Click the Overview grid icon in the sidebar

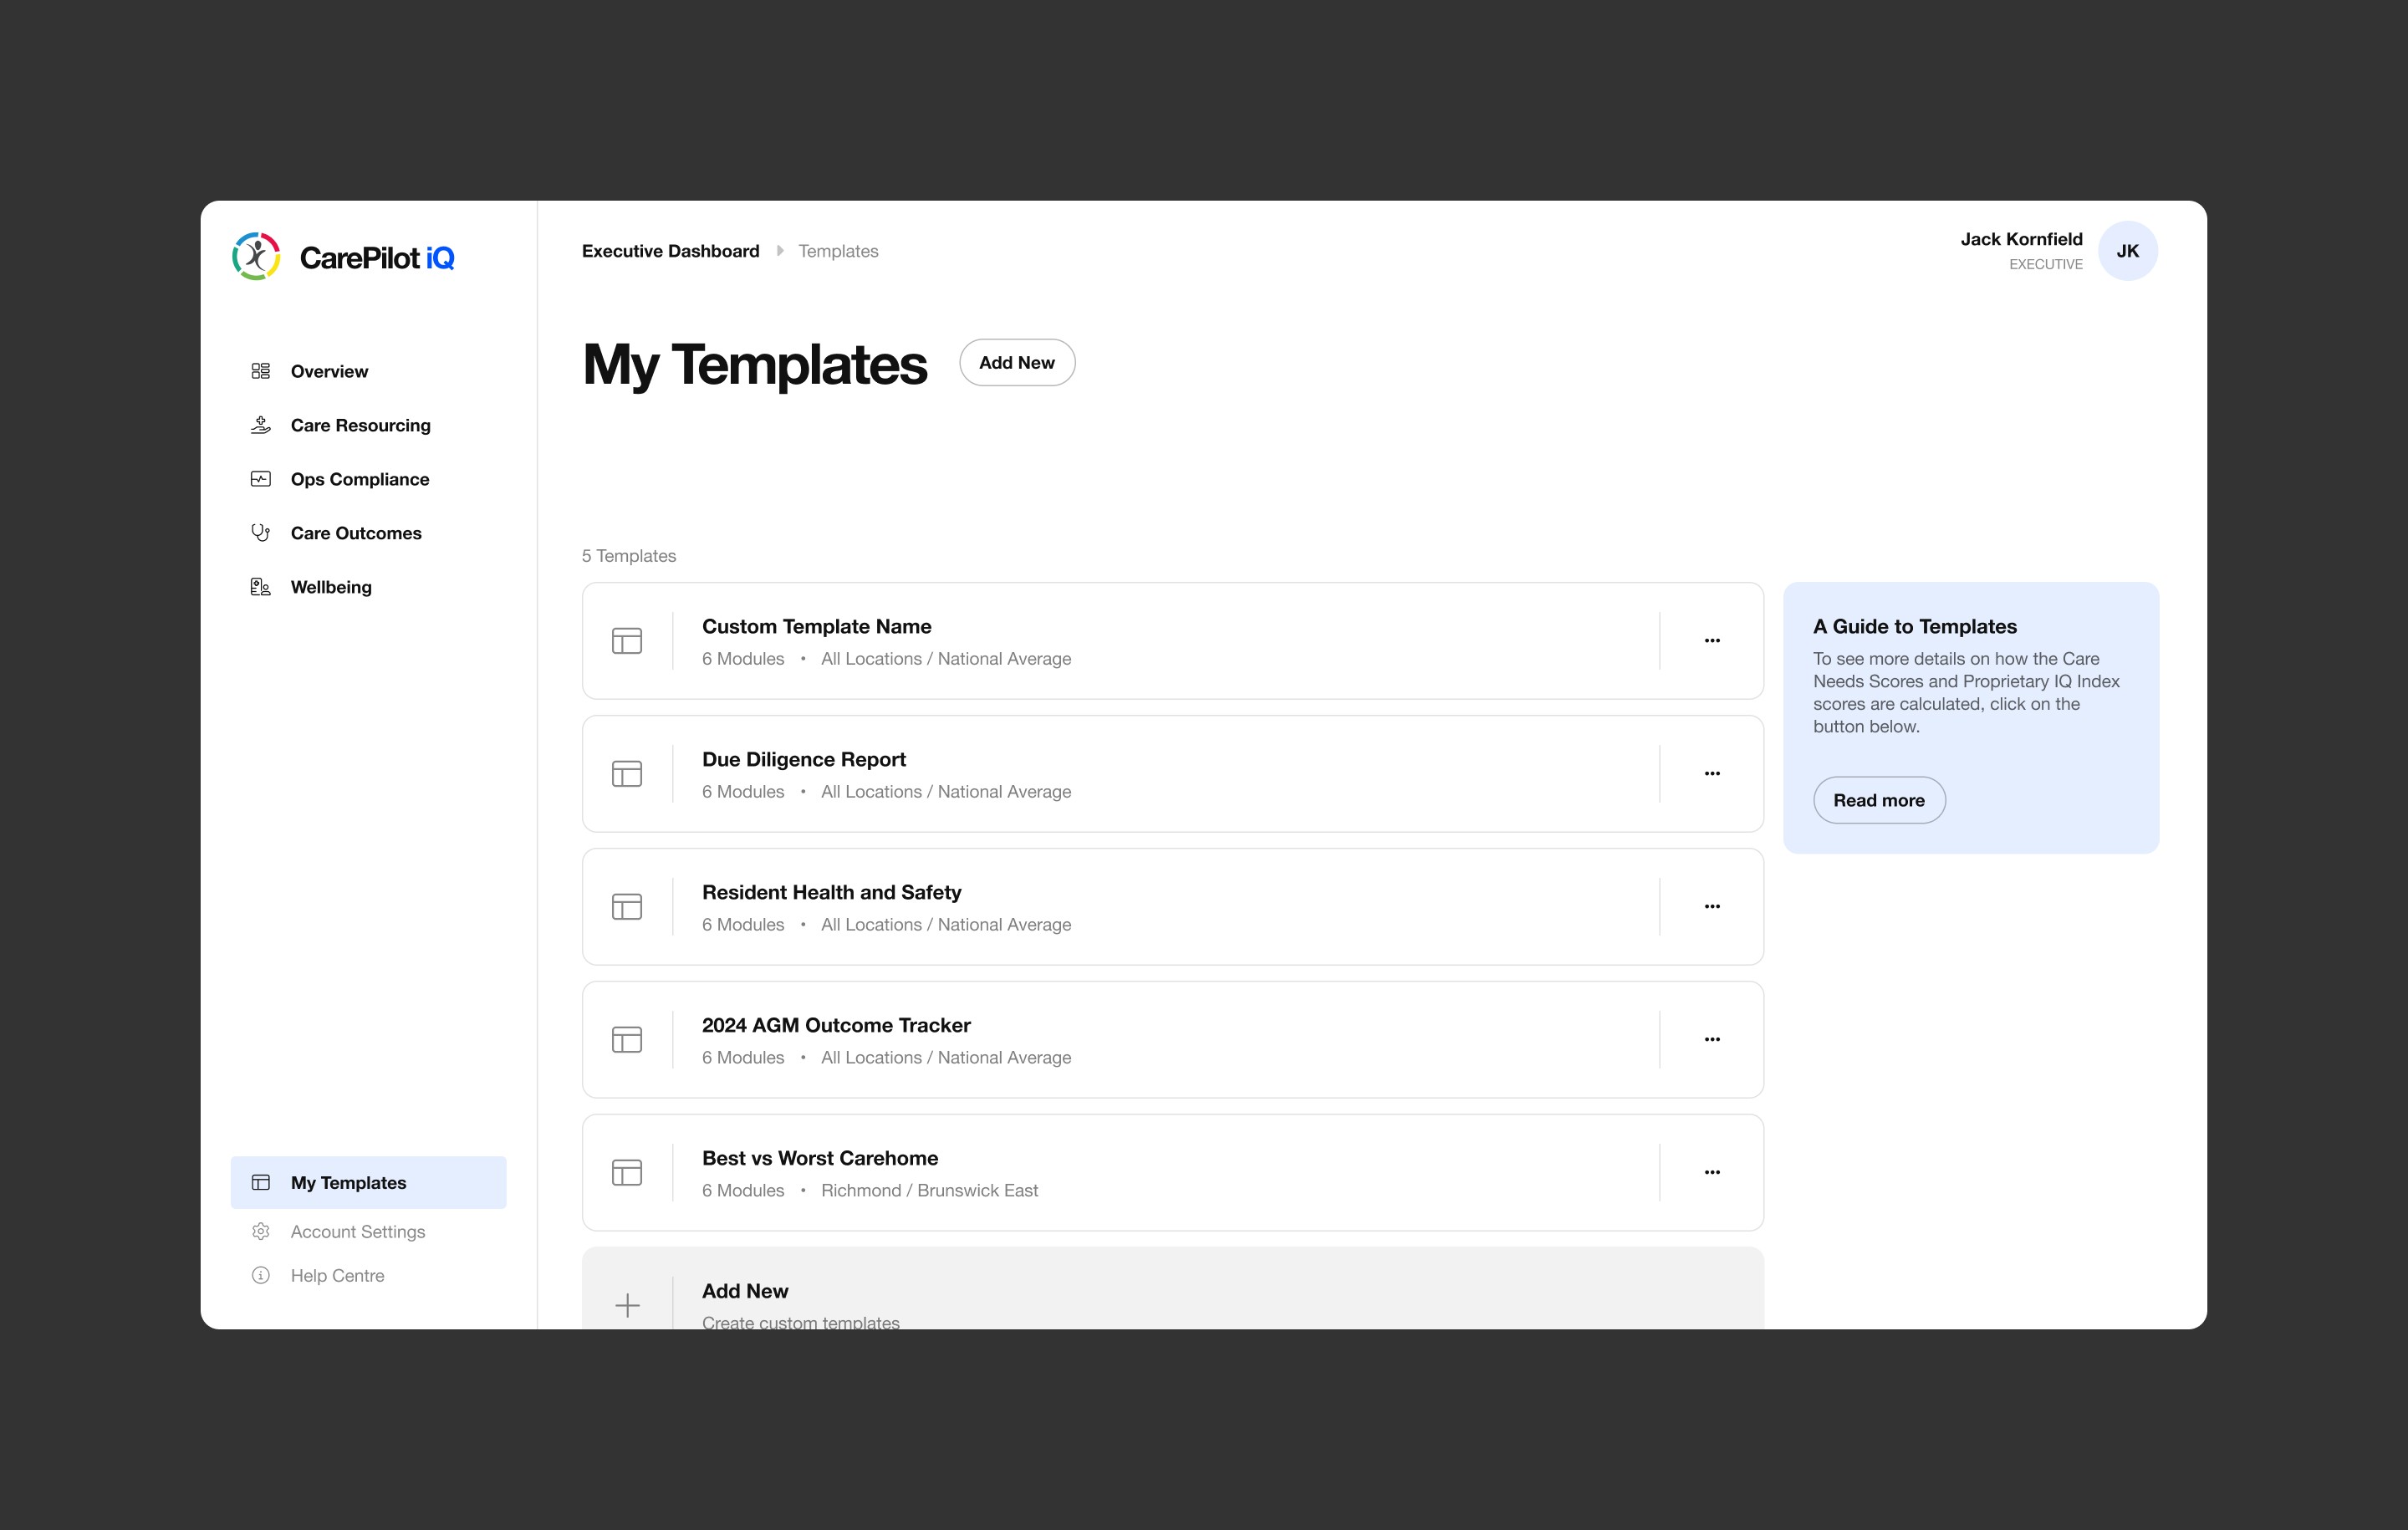pyautogui.click(x=261, y=371)
